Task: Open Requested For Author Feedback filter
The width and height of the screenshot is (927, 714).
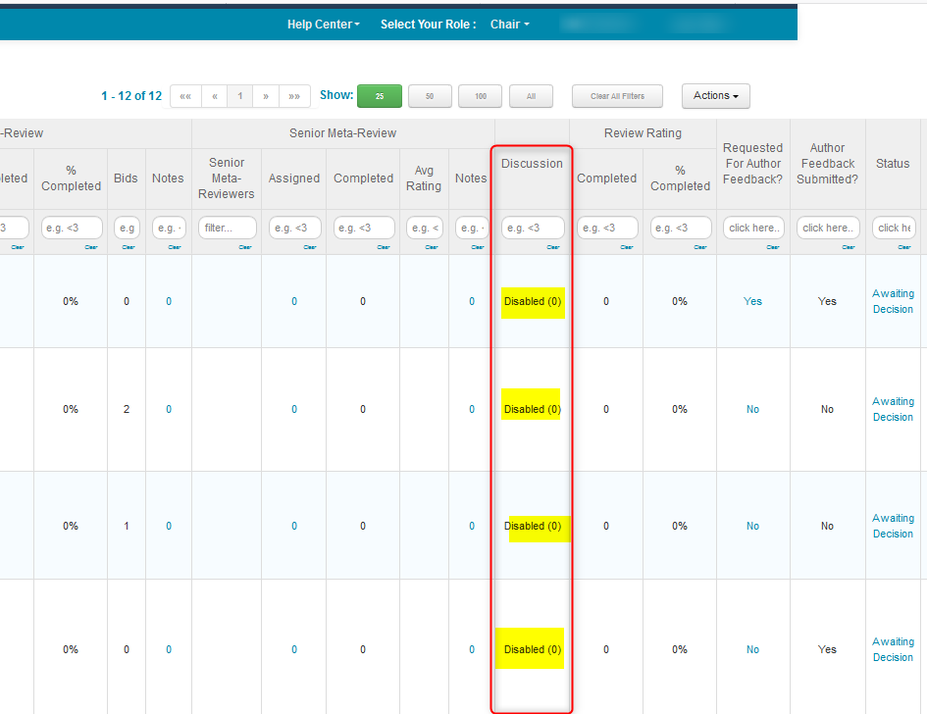Action: pos(753,228)
